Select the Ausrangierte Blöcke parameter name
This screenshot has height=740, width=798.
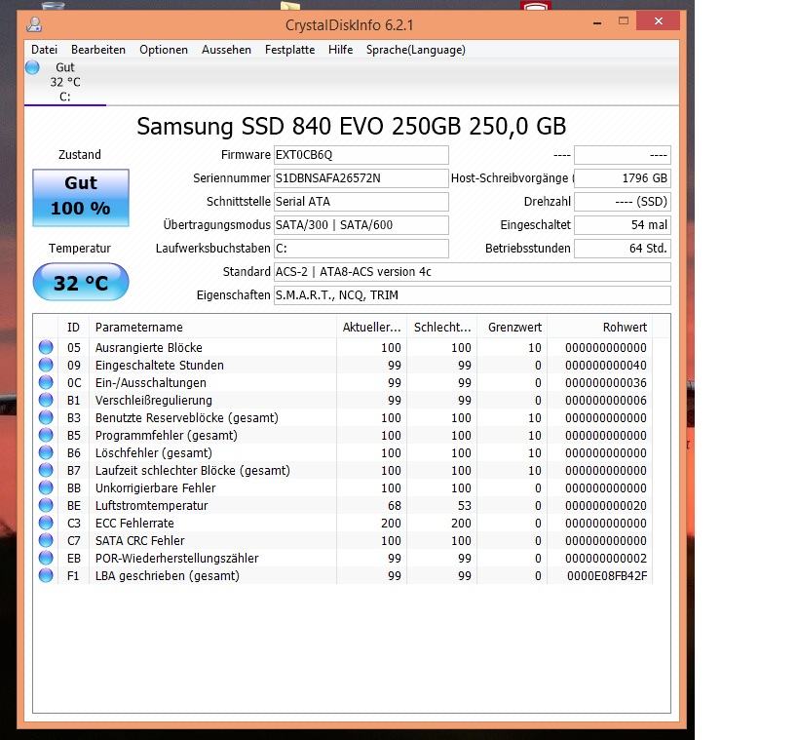point(149,347)
